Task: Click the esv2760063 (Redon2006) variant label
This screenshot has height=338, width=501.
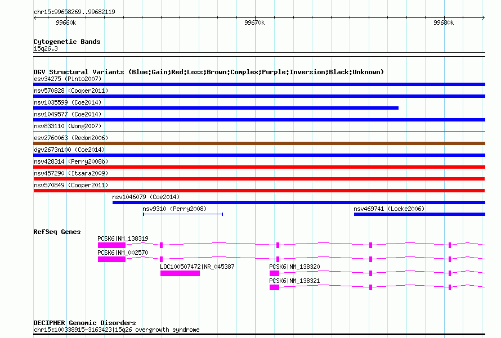Action: pos(71,138)
